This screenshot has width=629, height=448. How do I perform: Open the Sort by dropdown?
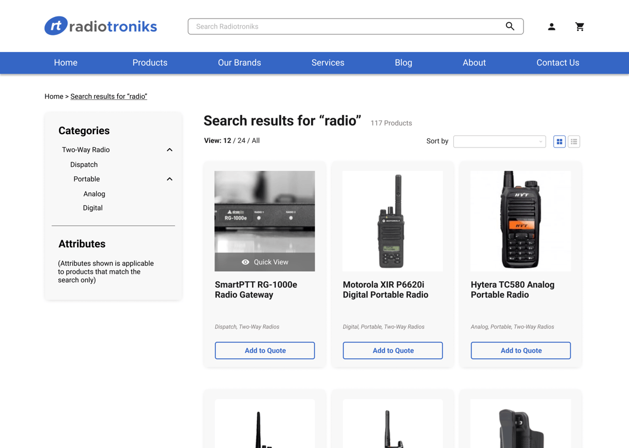tap(499, 141)
